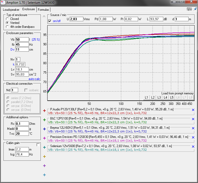Select parallel (7,2 Ohm) connection
Viewport: 198px width, 183px height.
tap(8, 102)
